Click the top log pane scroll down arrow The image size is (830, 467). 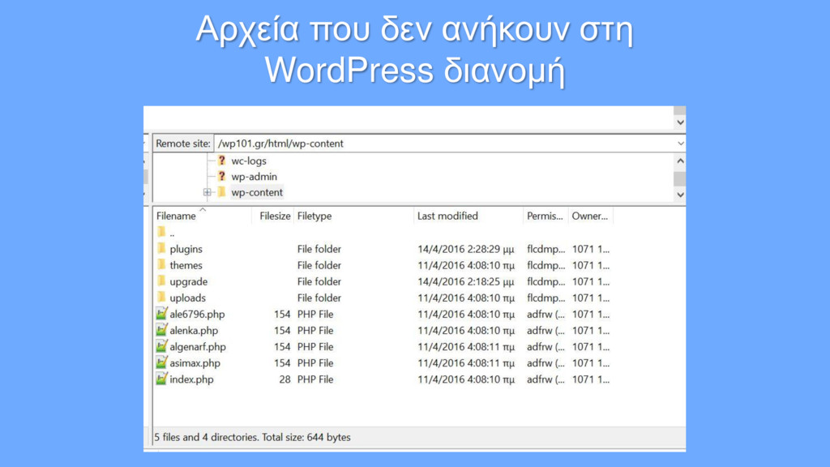click(x=680, y=122)
